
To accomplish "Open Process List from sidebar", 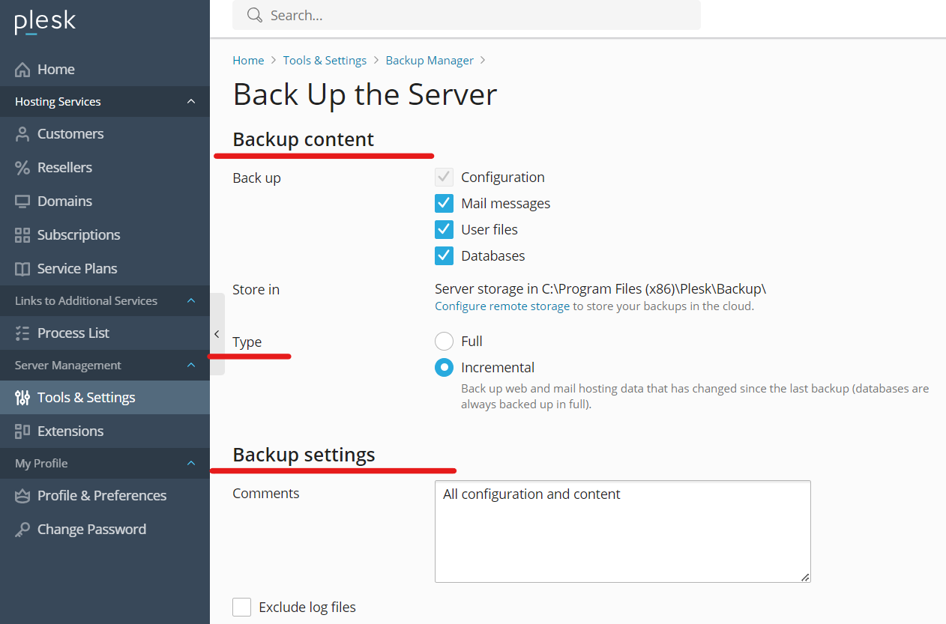I will click(x=73, y=333).
